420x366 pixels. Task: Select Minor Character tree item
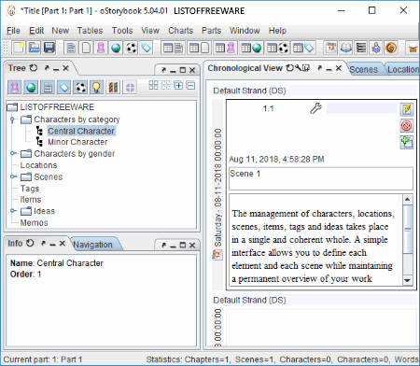(x=77, y=142)
